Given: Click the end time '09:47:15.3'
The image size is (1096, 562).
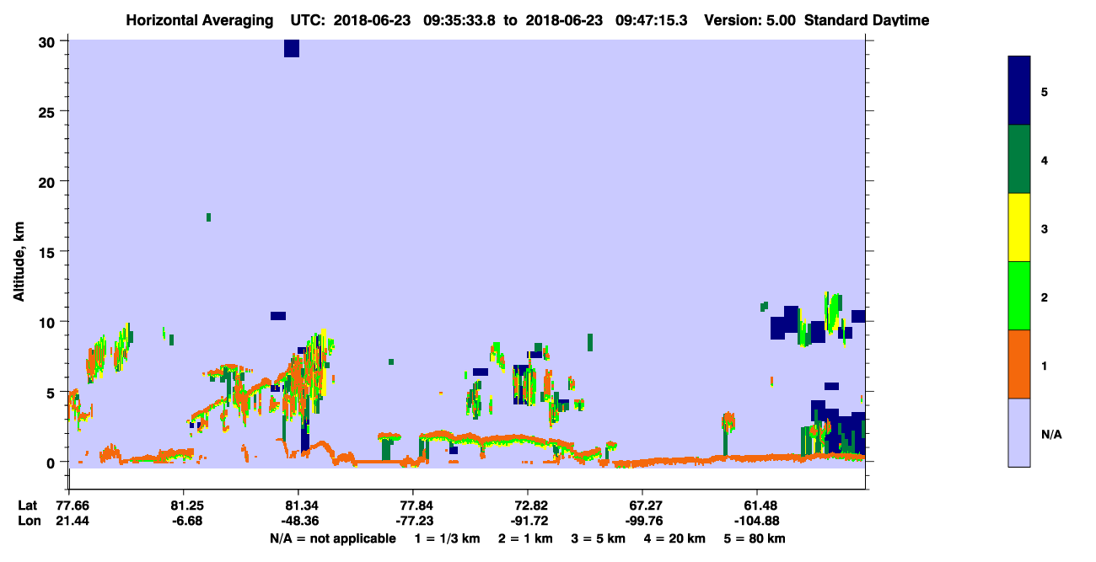Looking at the screenshot, I should 652,20.
